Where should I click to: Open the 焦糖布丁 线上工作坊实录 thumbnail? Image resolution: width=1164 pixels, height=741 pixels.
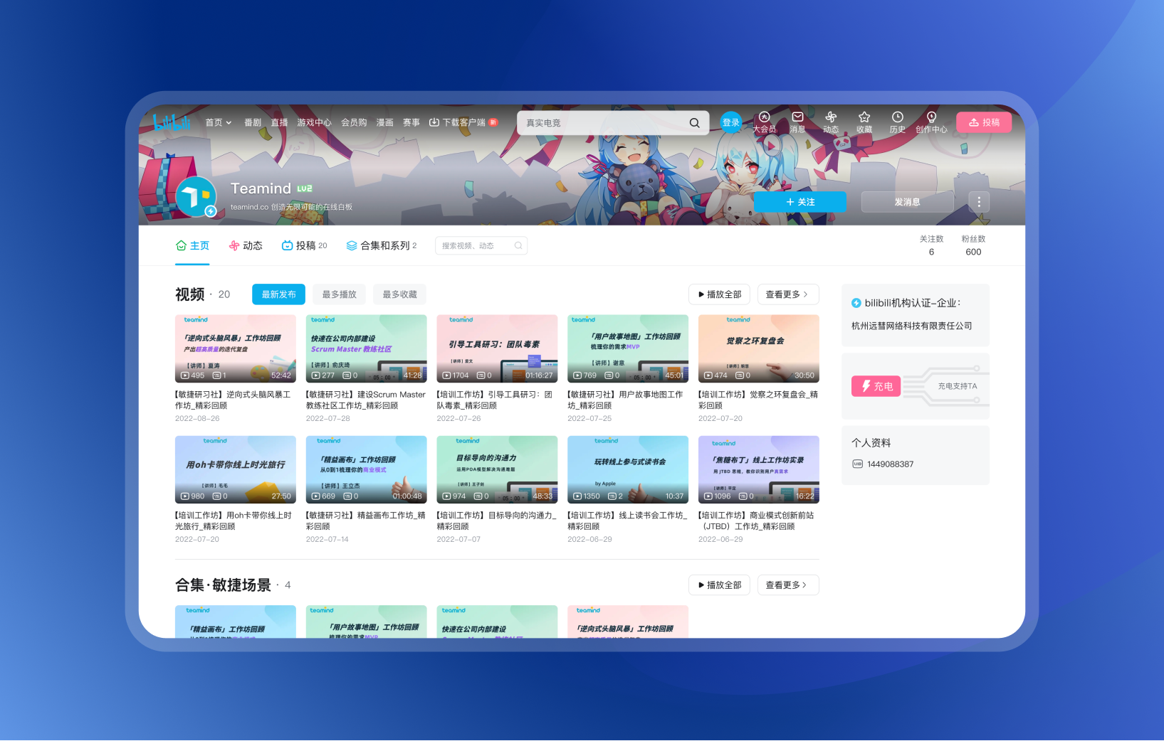759,469
